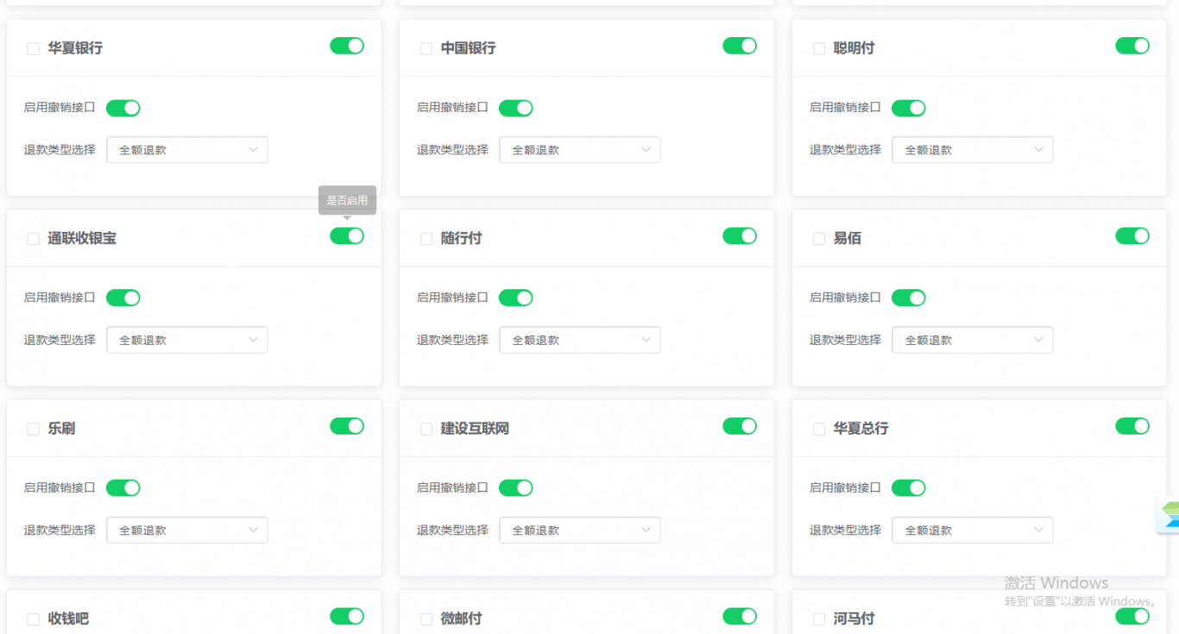
Task: Toggle 启用撤销接口 for 华夏银行
Action: click(123, 108)
